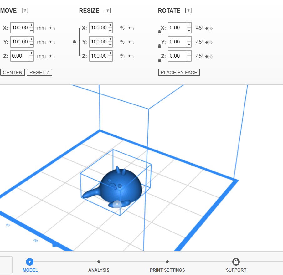283x275 pixels.
Task: Decrease Resize Z with minus stepper
Action: click(110, 59)
